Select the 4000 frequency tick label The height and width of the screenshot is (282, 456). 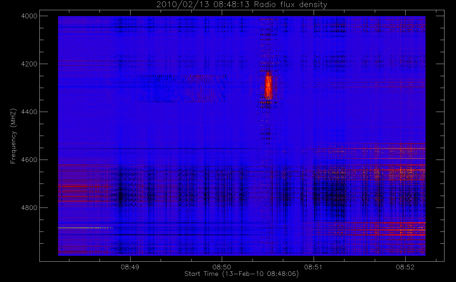29,16
